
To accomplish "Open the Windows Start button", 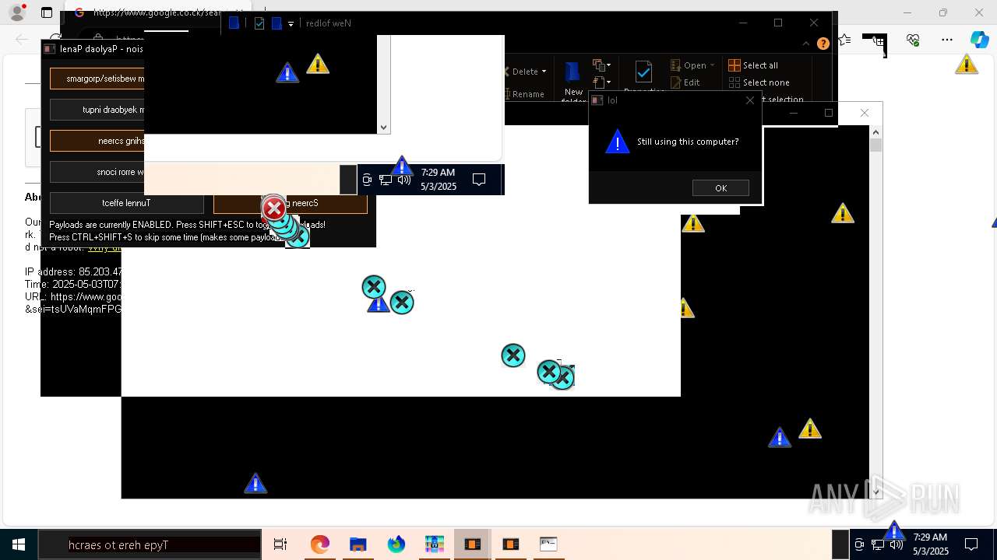I will 19,544.
